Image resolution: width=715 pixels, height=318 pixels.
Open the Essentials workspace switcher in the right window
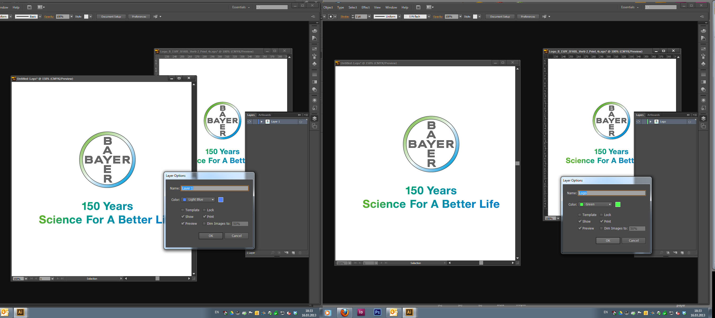pos(630,7)
